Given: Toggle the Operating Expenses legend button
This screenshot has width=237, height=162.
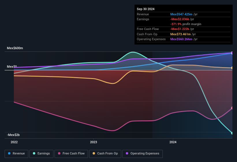Looking at the screenshot, I should 143,154.
